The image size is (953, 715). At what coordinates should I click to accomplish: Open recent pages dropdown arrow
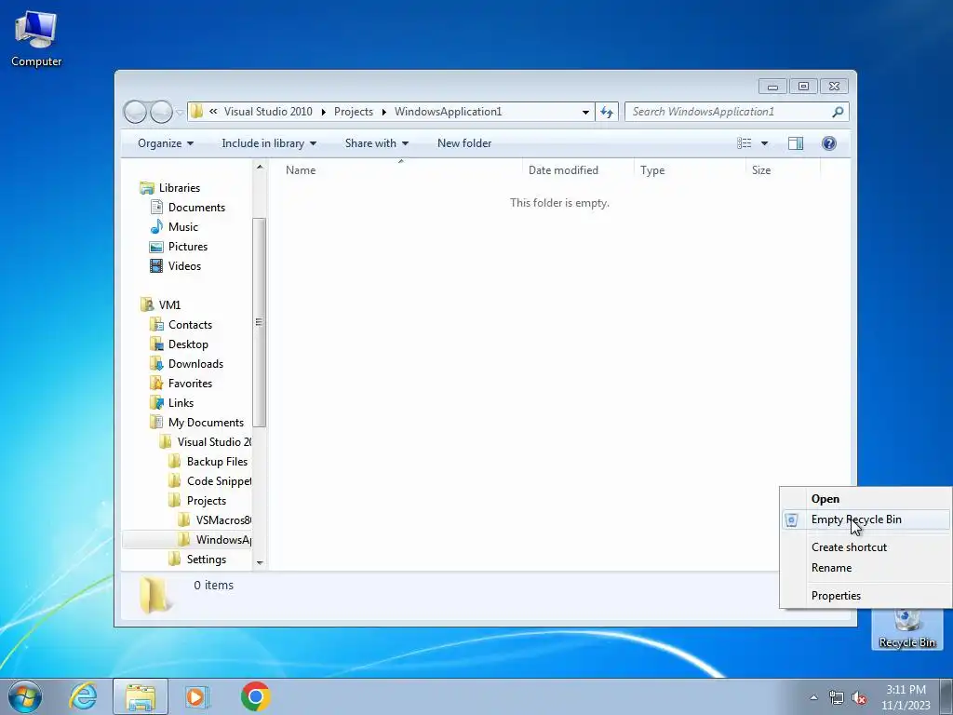(180, 113)
